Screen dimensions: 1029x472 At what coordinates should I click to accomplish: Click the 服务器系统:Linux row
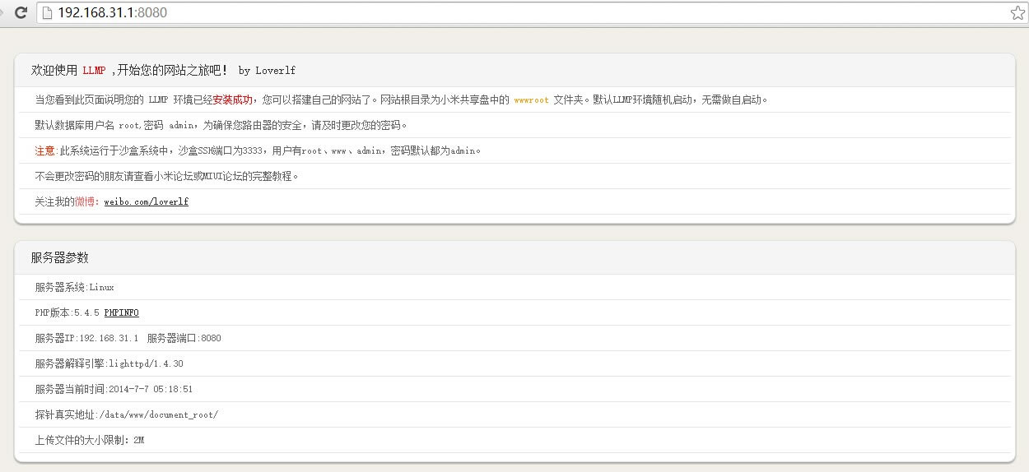click(x=74, y=287)
